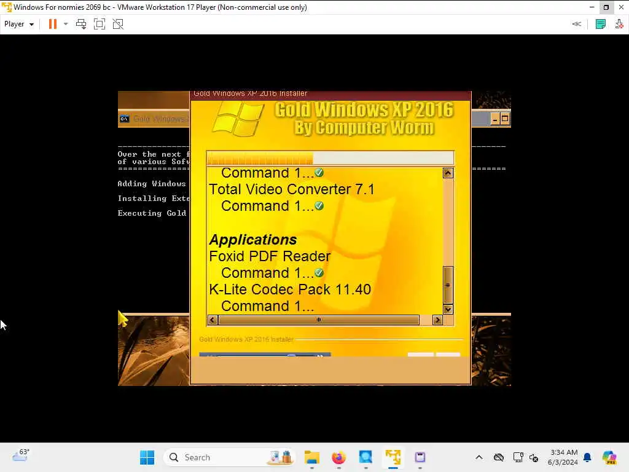Click the cloud sync tray icon
The image size is (629, 472).
tap(499, 457)
